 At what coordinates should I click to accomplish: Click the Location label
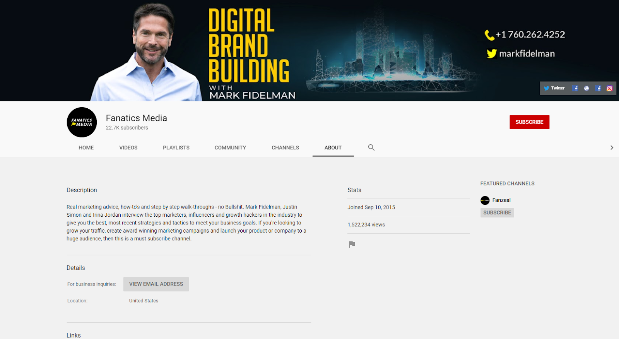pos(77,301)
